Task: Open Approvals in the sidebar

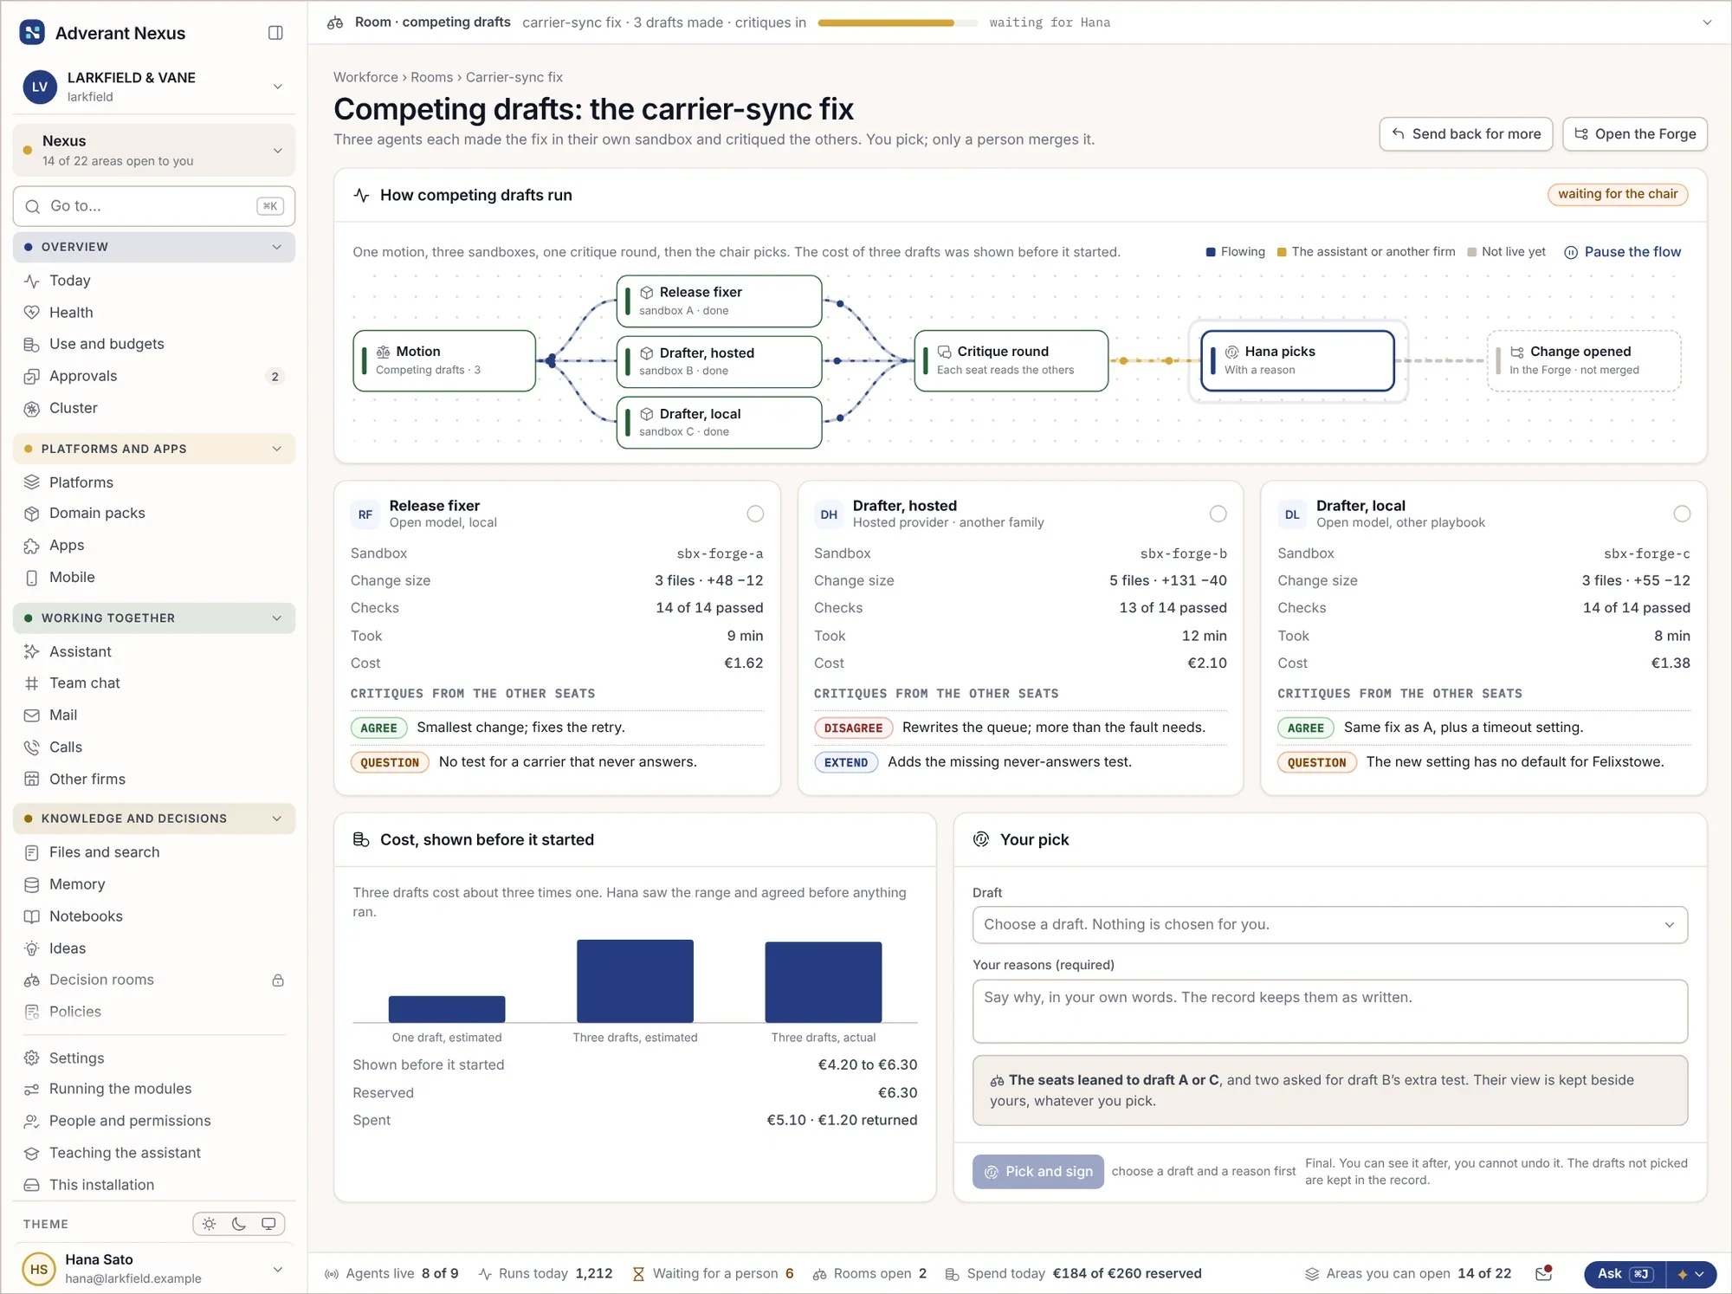Action: 154,376
